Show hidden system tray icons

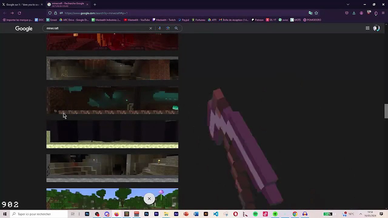pos(361,214)
